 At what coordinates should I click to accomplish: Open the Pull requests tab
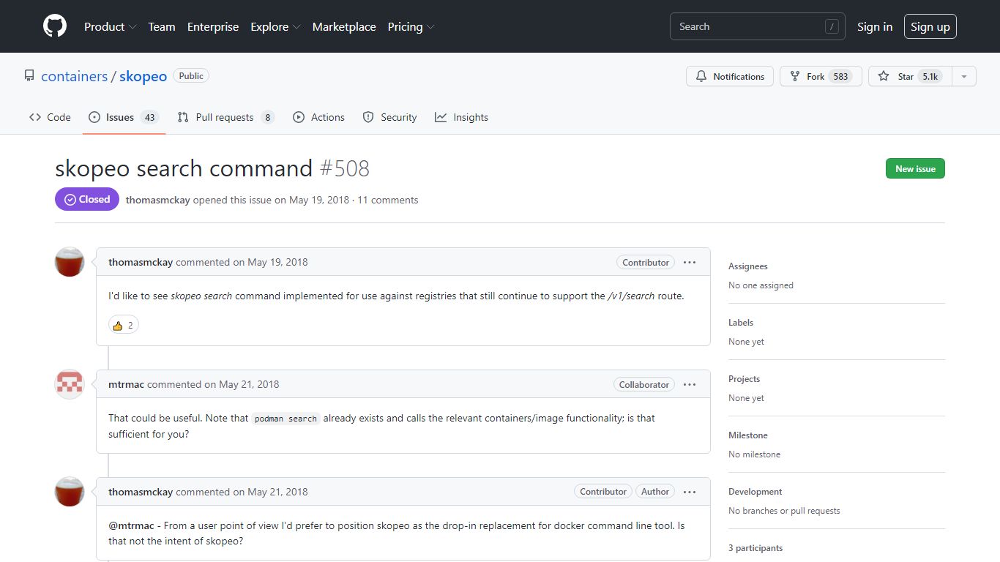coord(225,117)
